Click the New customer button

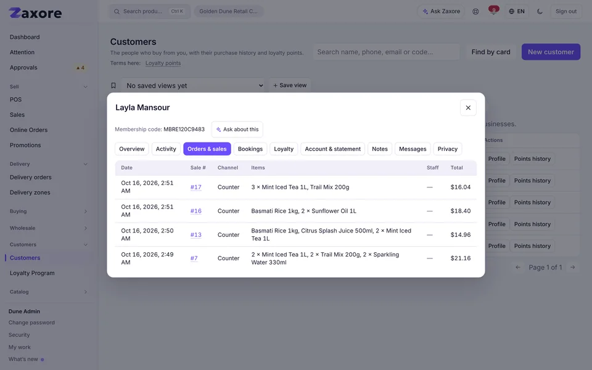(x=551, y=52)
